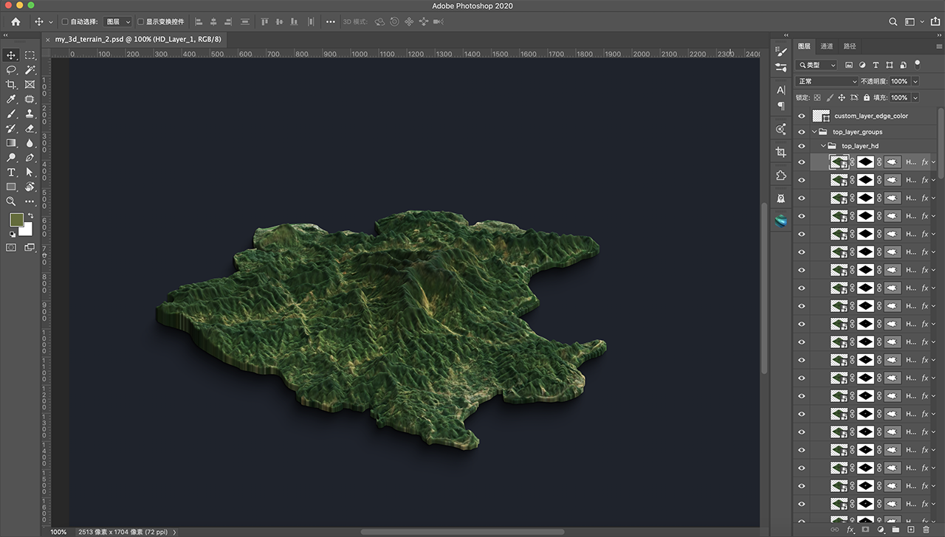This screenshot has height=537, width=945.
Task: Select the Horizontal Type tool
Action: 11,172
